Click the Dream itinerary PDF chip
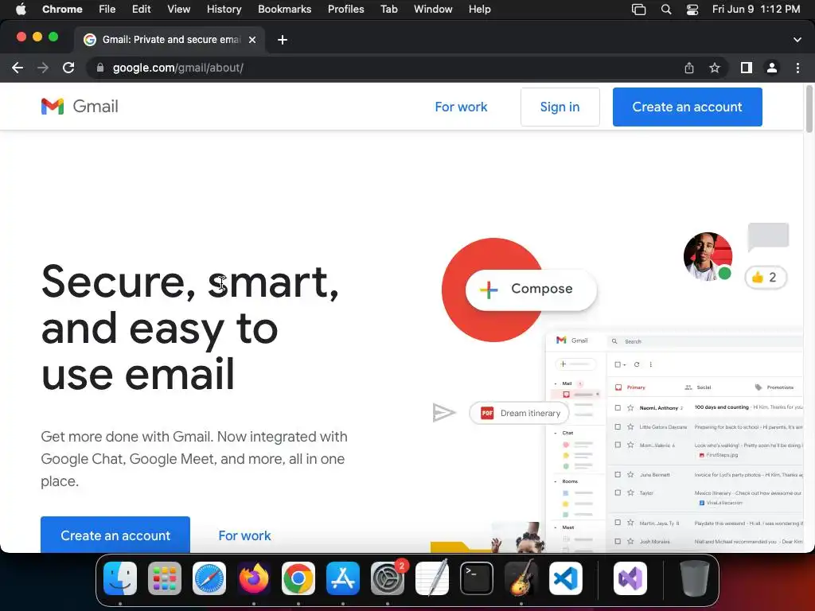This screenshot has height=611, width=815. [x=519, y=413]
